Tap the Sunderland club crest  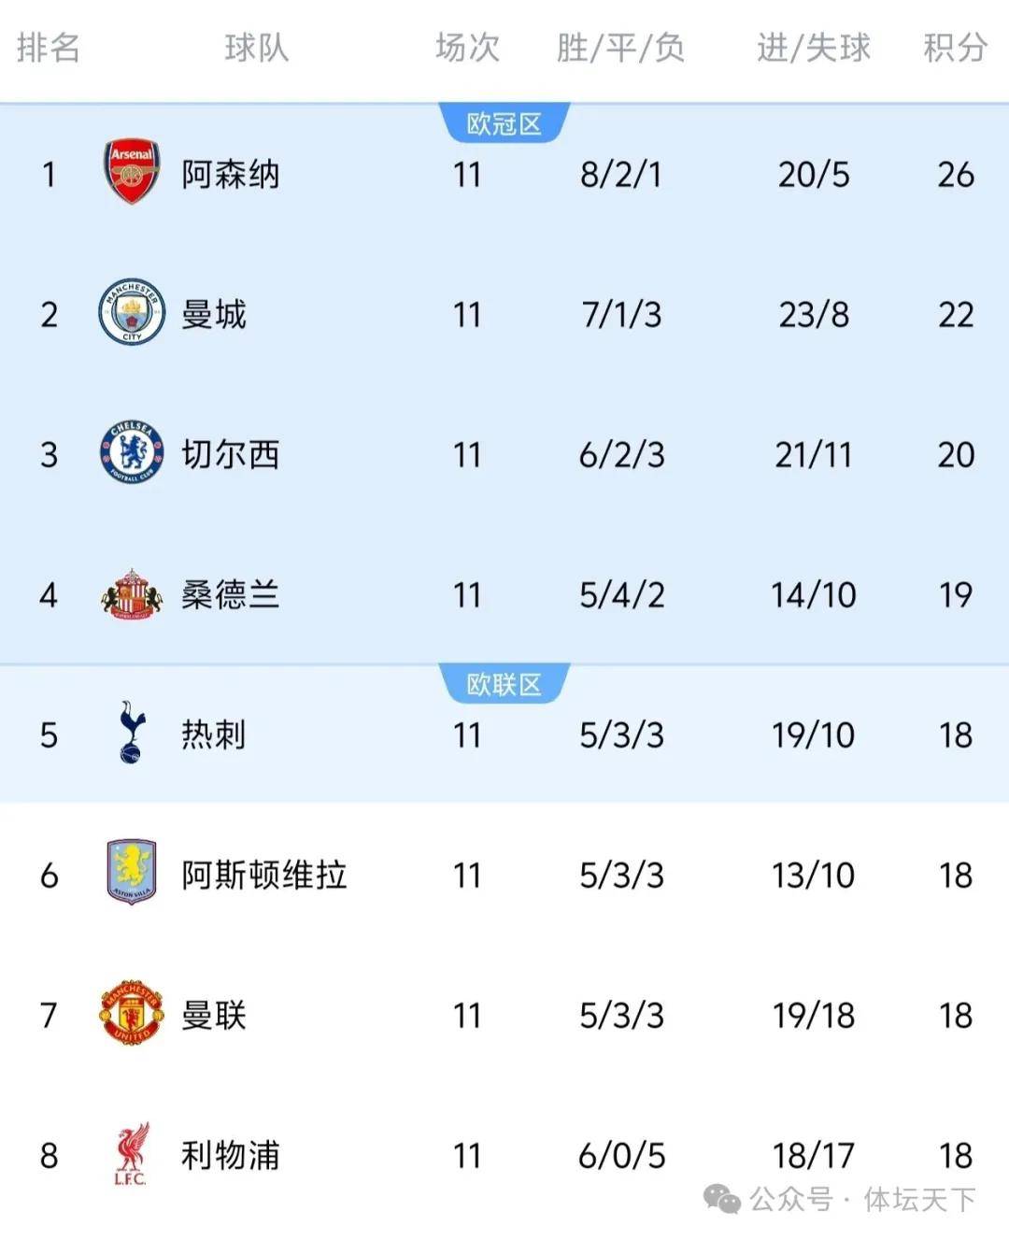point(132,595)
